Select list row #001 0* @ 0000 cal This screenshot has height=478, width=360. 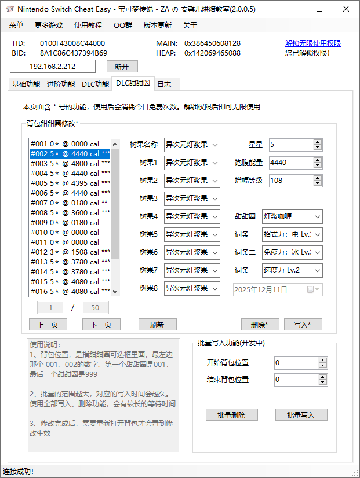pyautogui.click(x=70, y=144)
